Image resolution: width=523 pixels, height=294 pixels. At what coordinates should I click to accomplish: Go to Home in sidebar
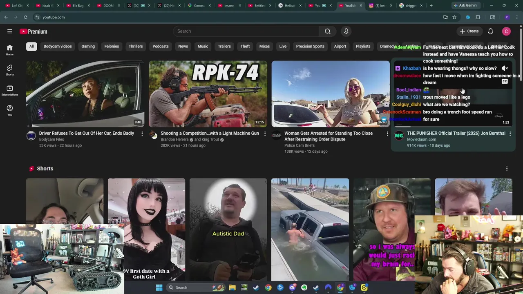[10, 50]
